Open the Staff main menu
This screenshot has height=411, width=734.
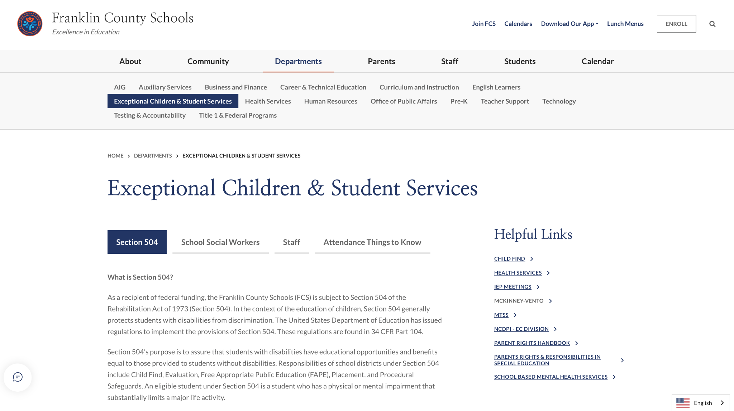pyautogui.click(x=449, y=61)
